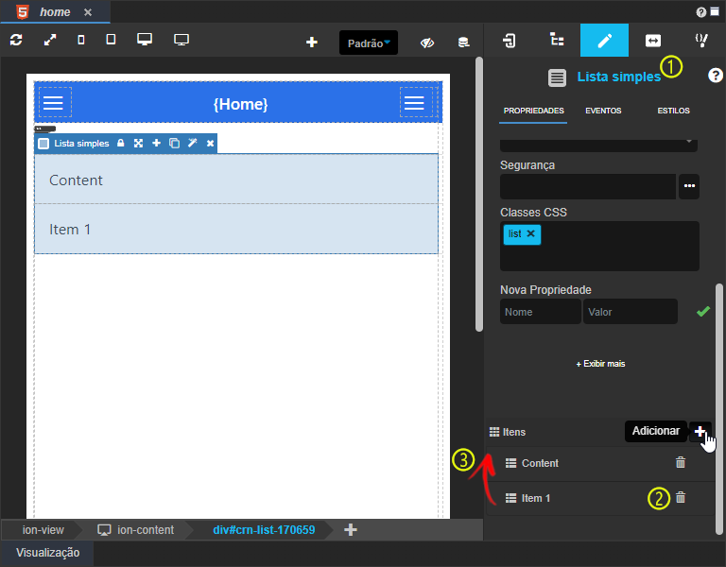Select the Content row in Itens list

point(599,463)
